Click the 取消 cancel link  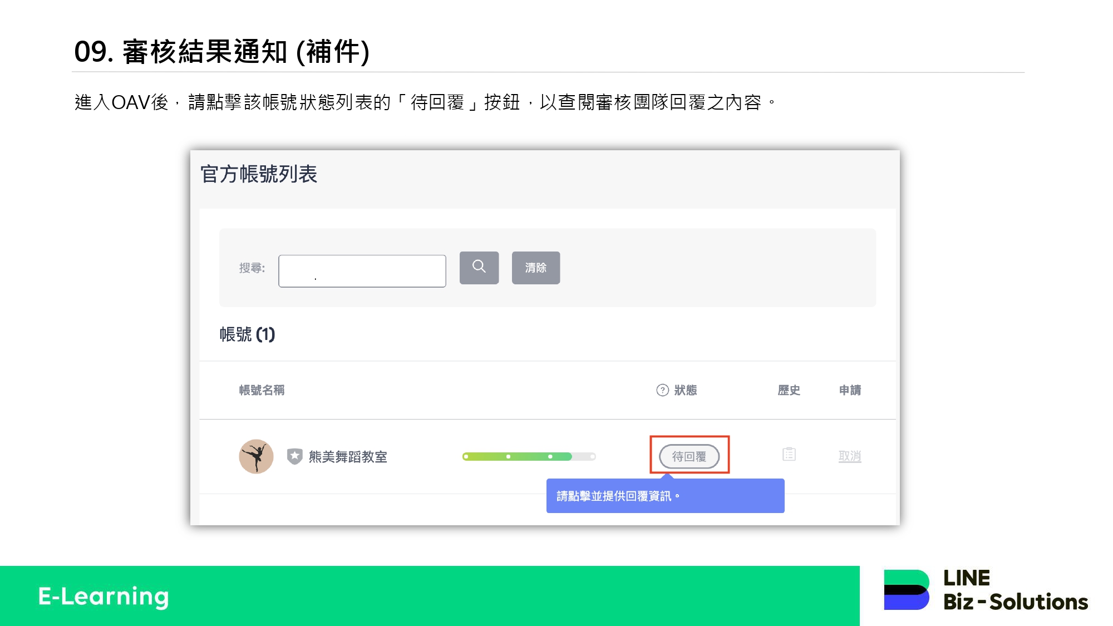(x=849, y=456)
